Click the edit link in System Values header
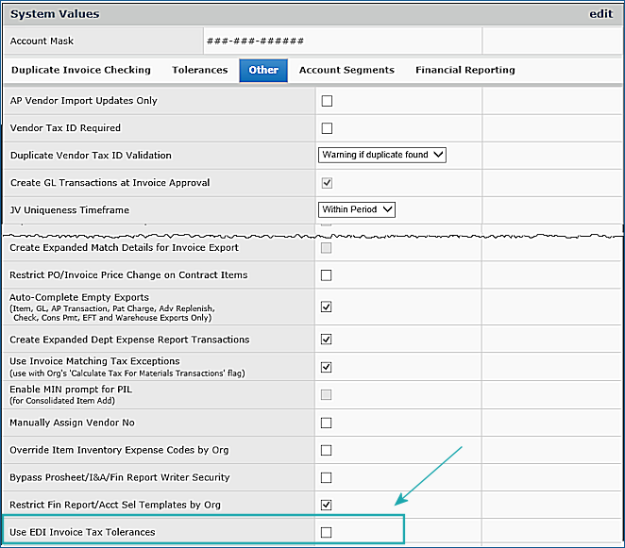Screen dimensions: 625x548 pyautogui.click(x=600, y=14)
